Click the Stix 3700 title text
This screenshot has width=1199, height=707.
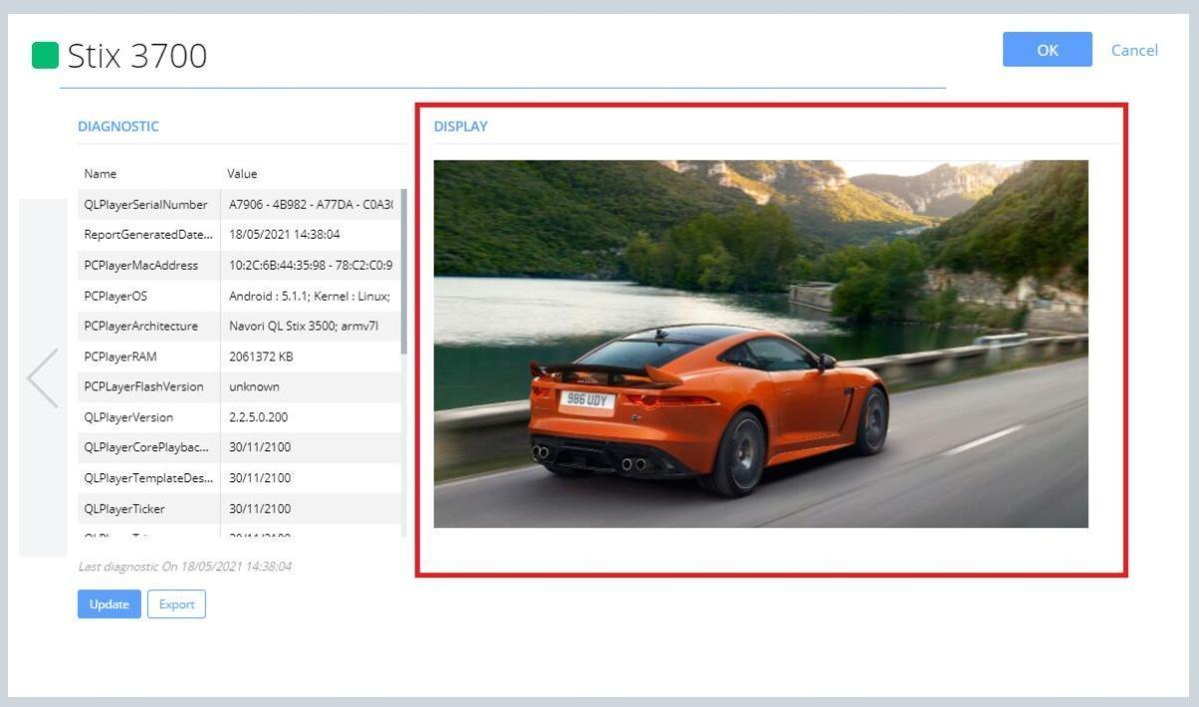pyautogui.click(x=137, y=56)
